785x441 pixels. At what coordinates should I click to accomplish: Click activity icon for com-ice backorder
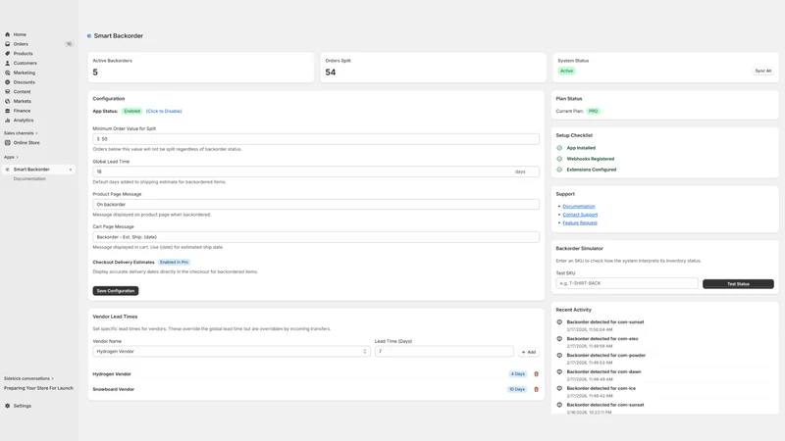559,388
